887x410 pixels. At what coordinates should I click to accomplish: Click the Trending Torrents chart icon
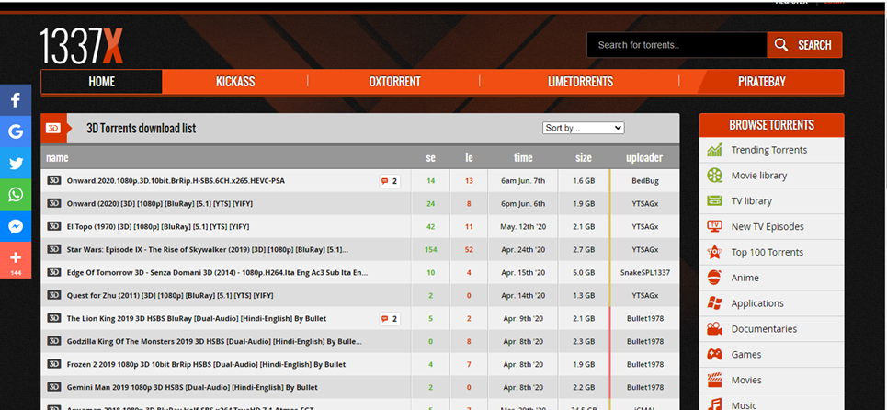click(715, 150)
